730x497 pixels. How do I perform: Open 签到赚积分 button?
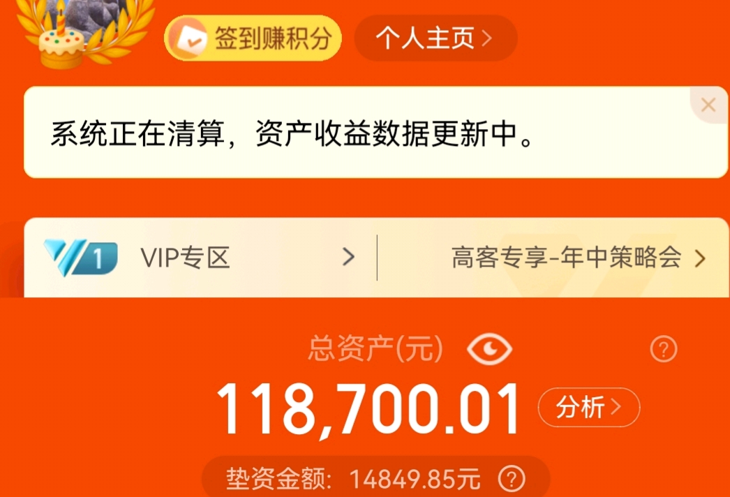tap(253, 38)
